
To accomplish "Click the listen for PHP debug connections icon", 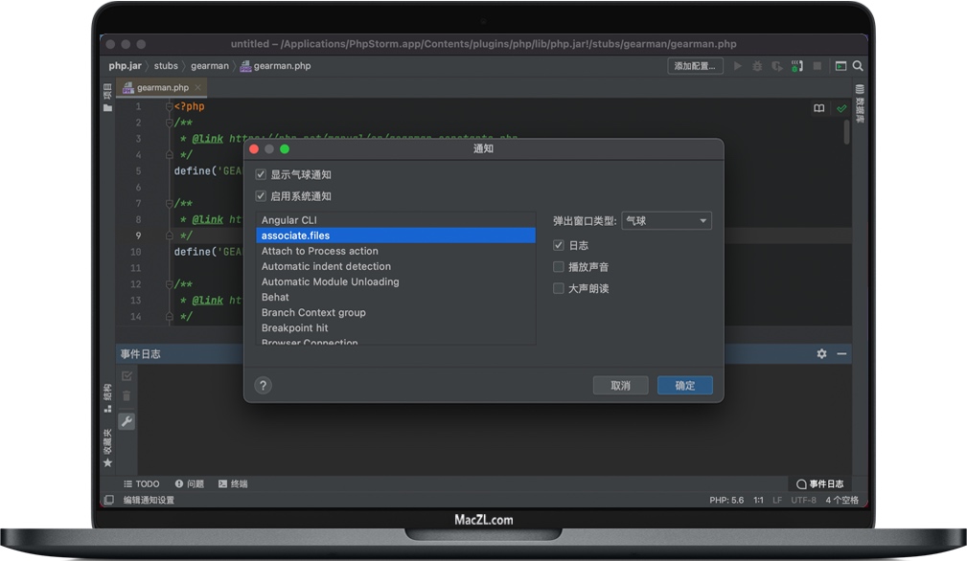I will pos(795,66).
